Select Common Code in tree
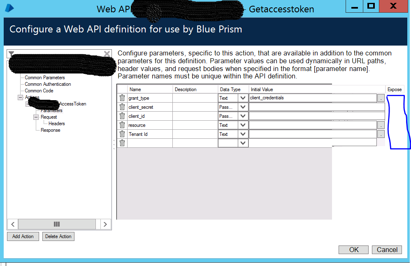Screen dimensions: 411x266 point(39,90)
